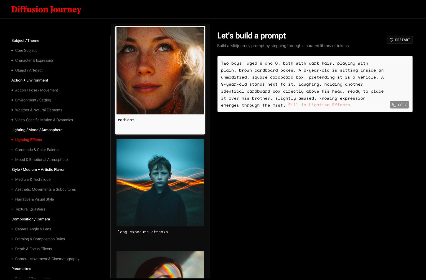Click the Composition / Camera heading
The image size is (426, 280).
coord(31,219)
